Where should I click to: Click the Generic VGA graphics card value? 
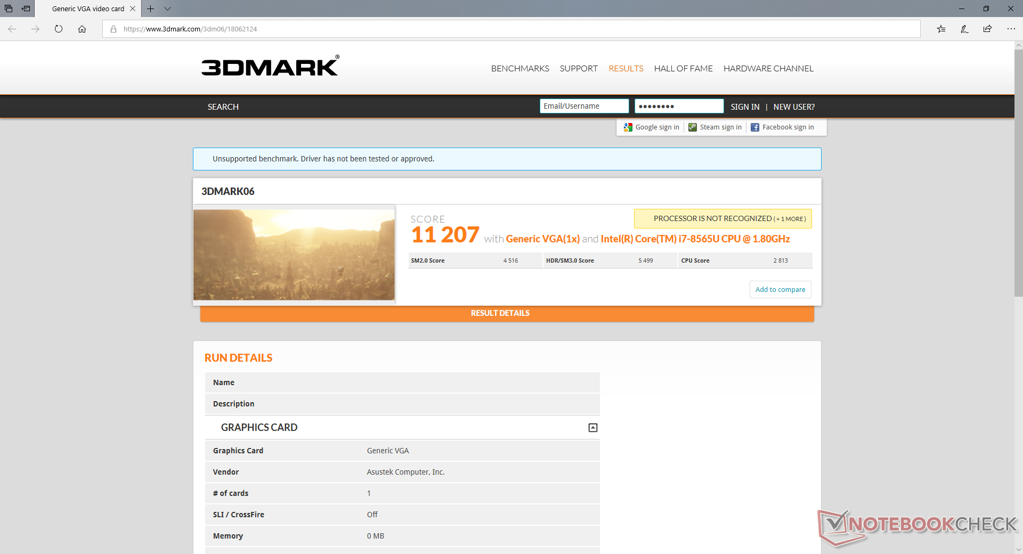click(x=388, y=451)
